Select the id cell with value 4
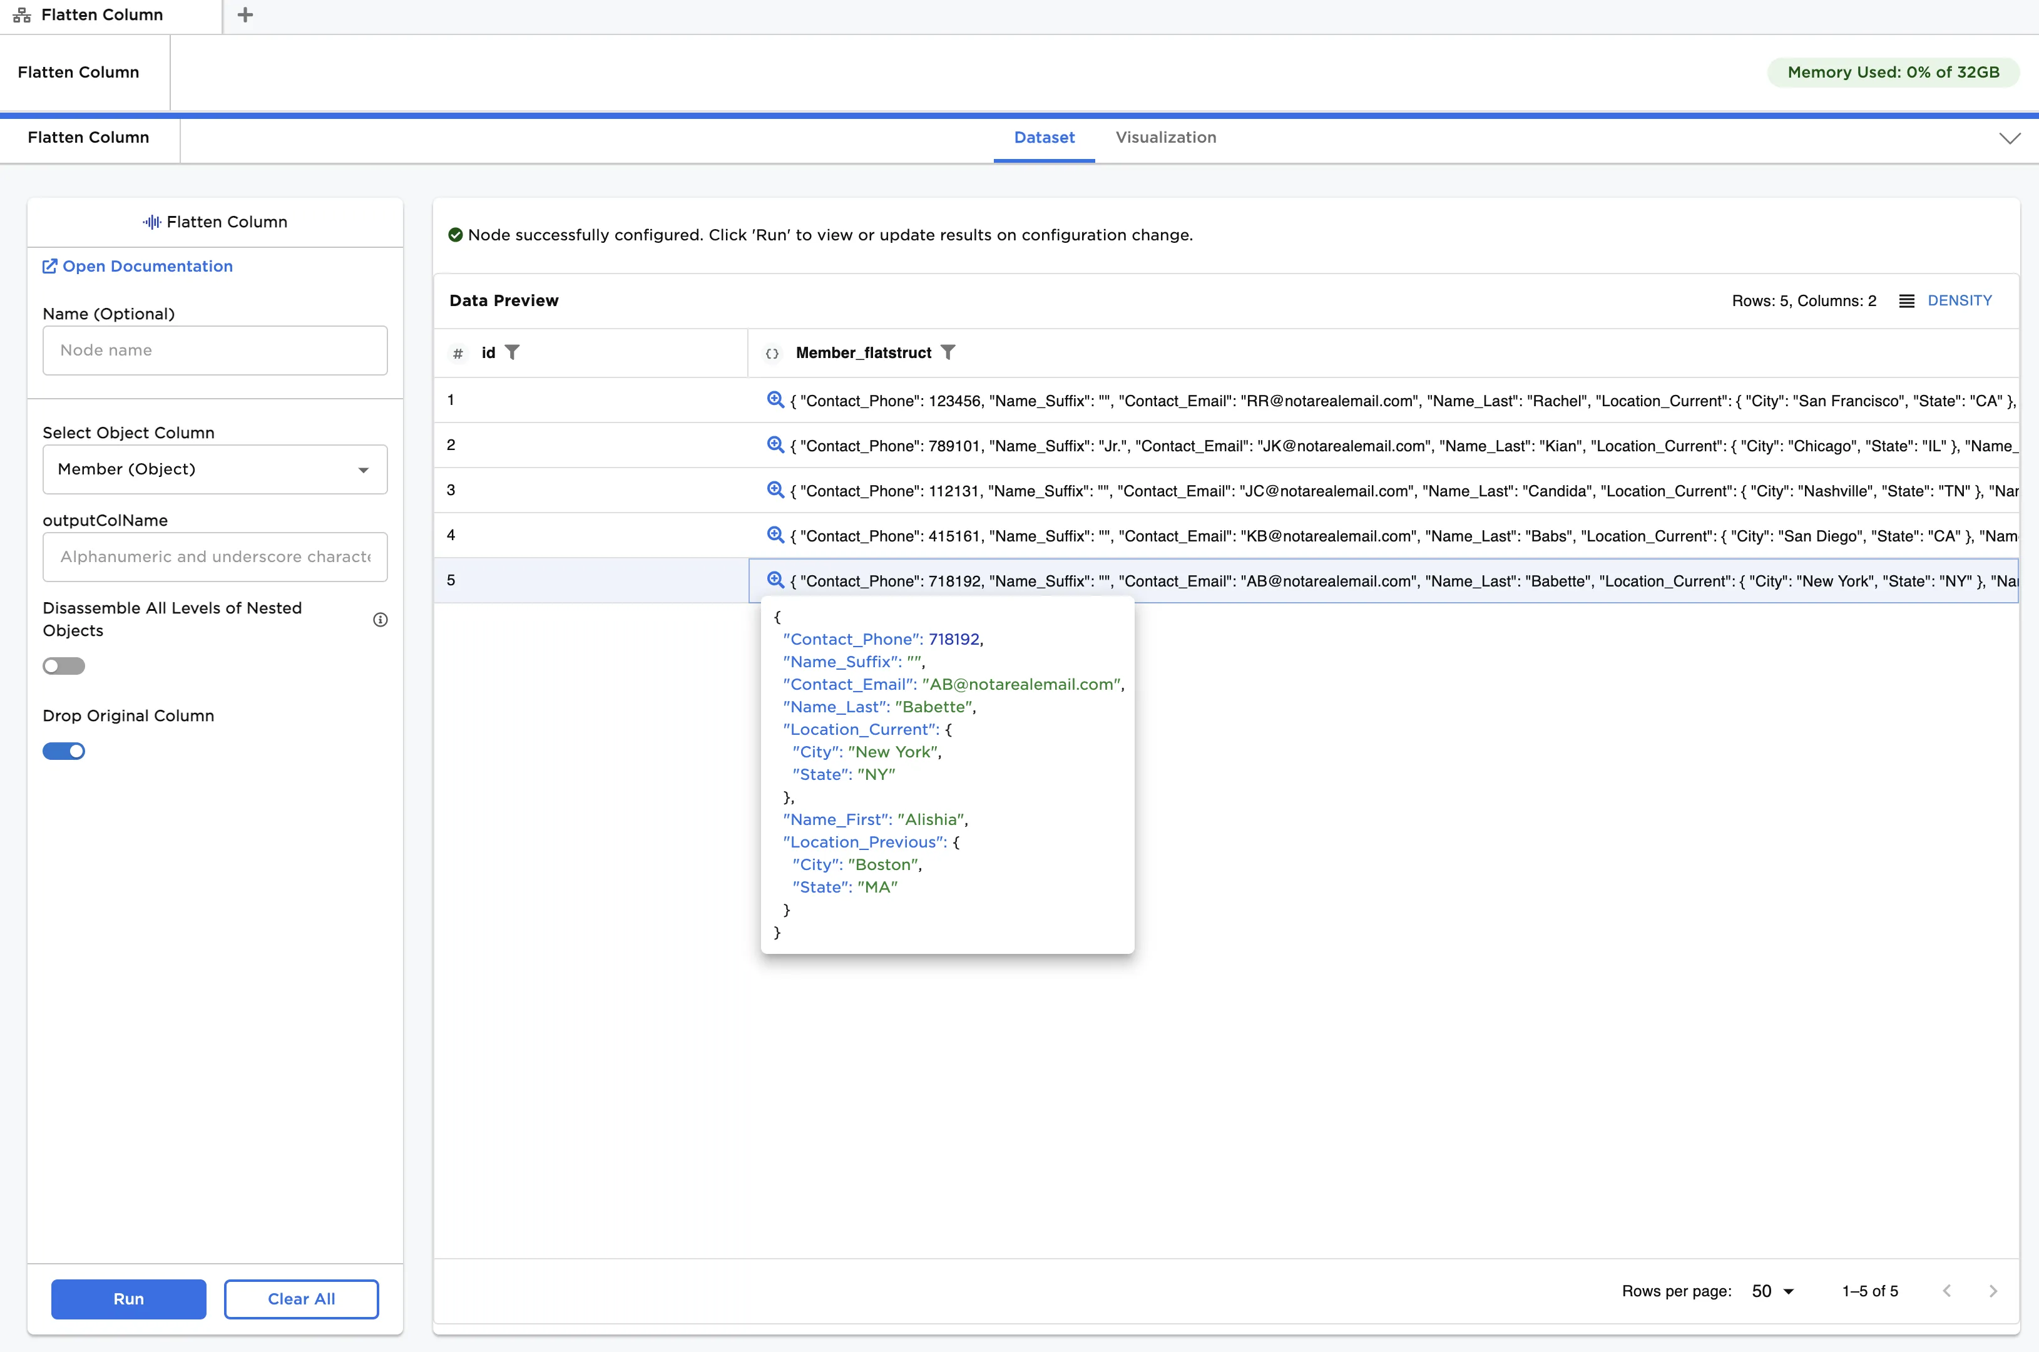Screen dimensions: 2039x1352 (591, 535)
